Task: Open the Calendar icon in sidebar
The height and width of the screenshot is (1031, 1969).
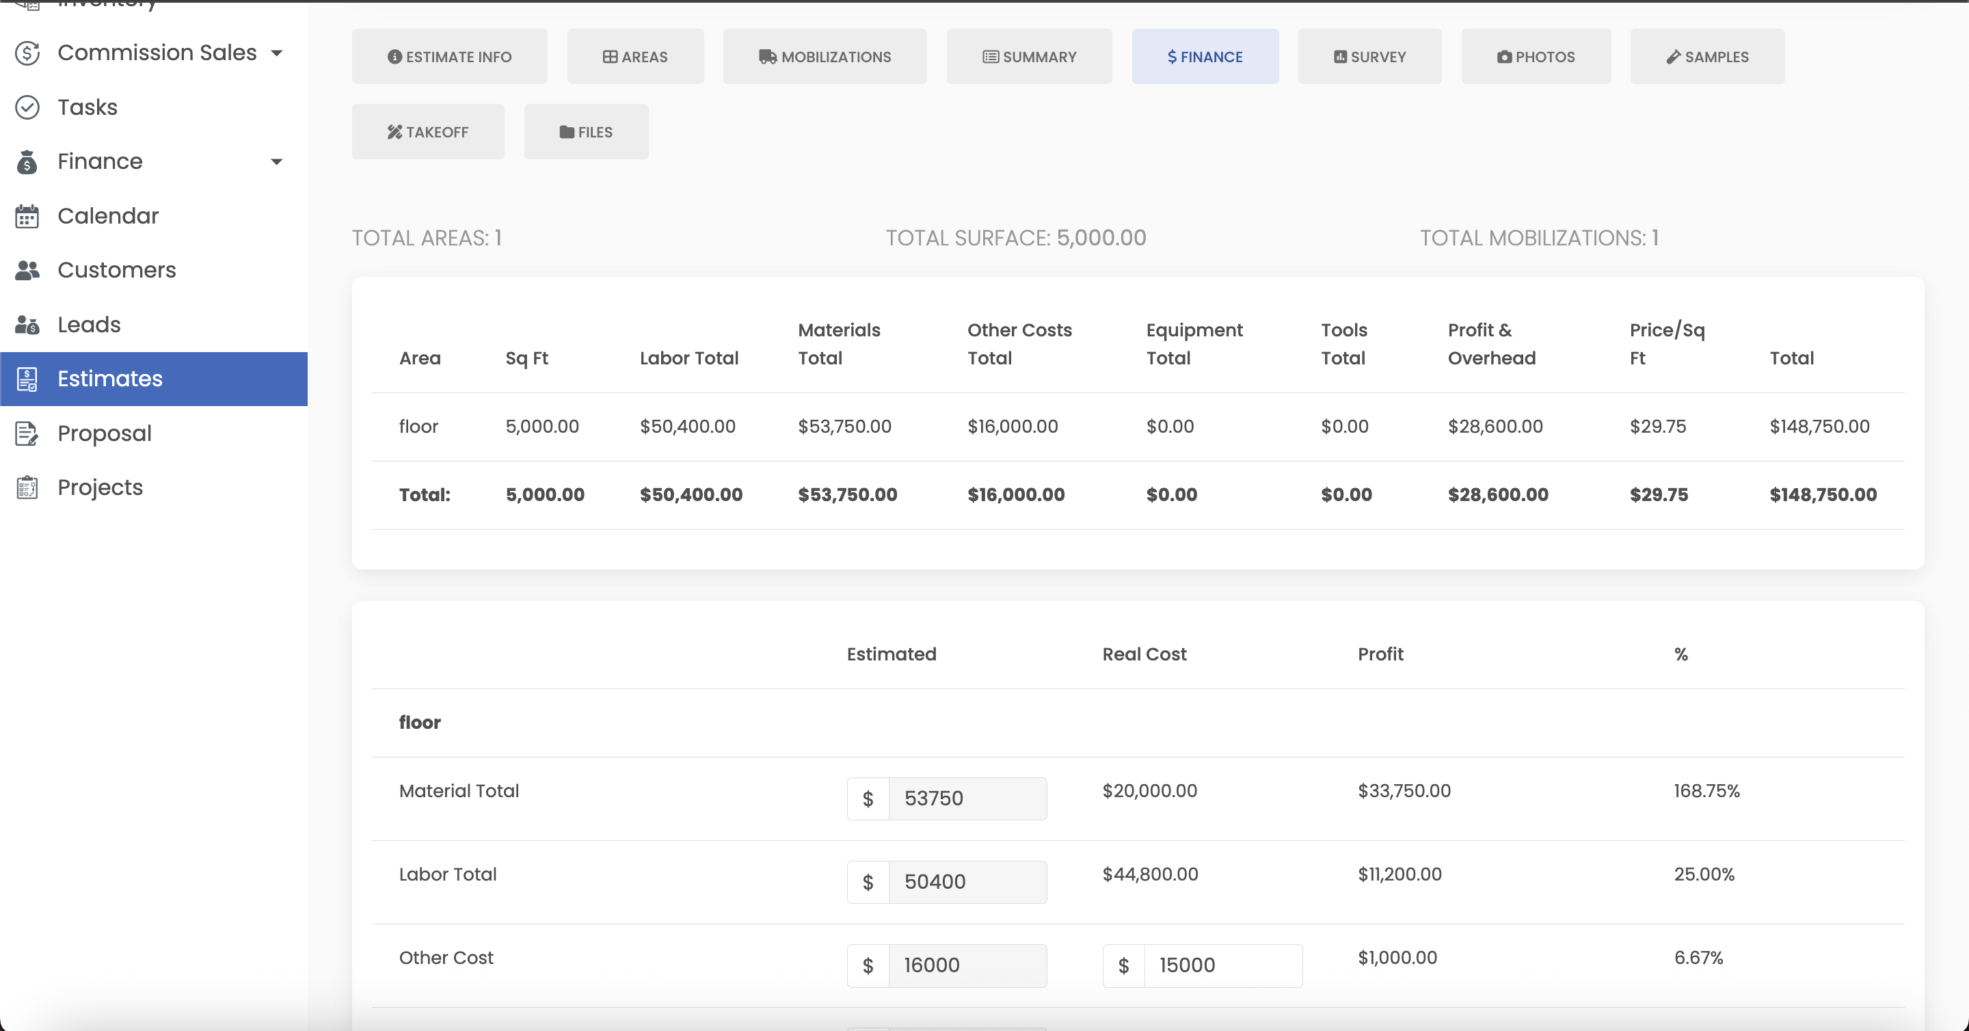Action: click(x=27, y=215)
